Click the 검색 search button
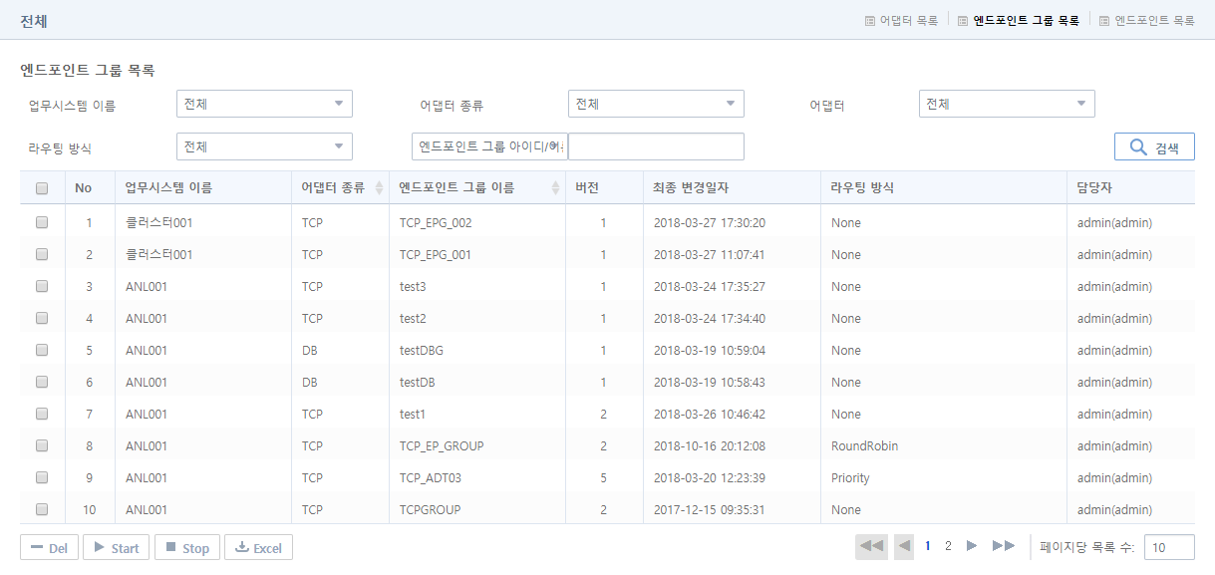Screen dimensions: 1215x575 click(1154, 145)
